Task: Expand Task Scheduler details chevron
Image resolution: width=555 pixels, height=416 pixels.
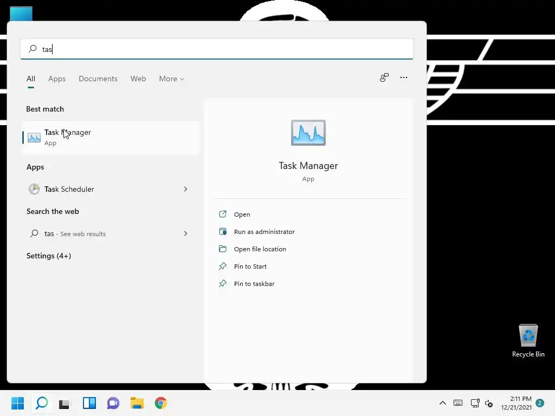Action: point(185,189)
